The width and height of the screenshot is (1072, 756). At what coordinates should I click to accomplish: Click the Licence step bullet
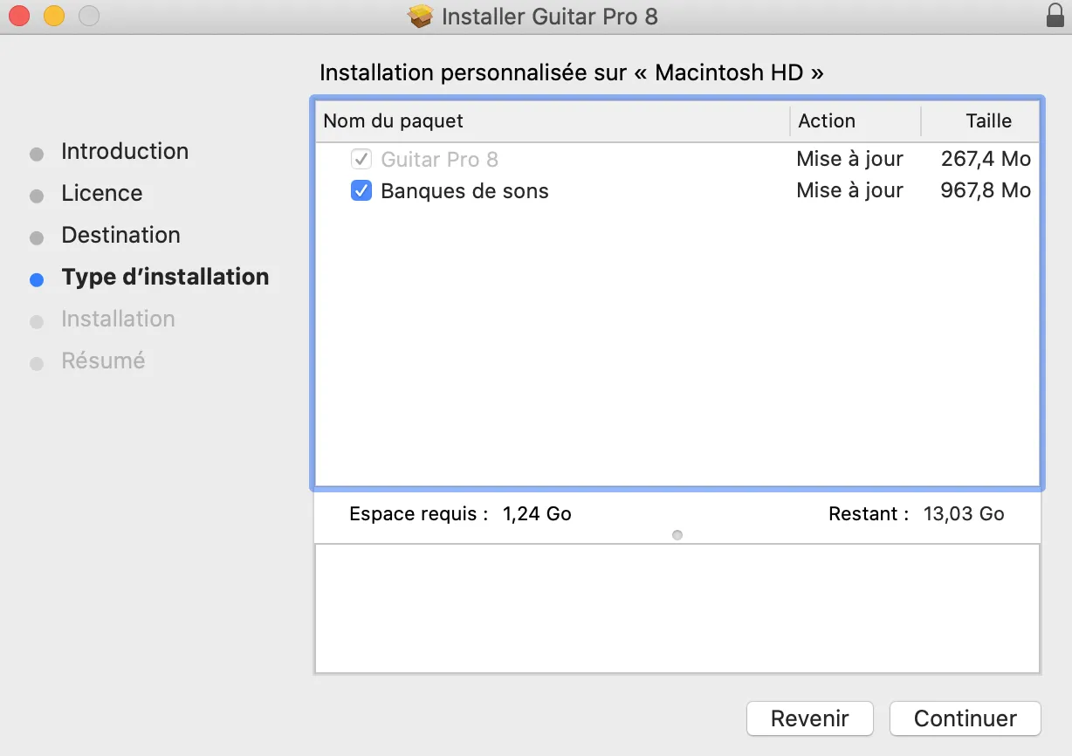(37, 196)
